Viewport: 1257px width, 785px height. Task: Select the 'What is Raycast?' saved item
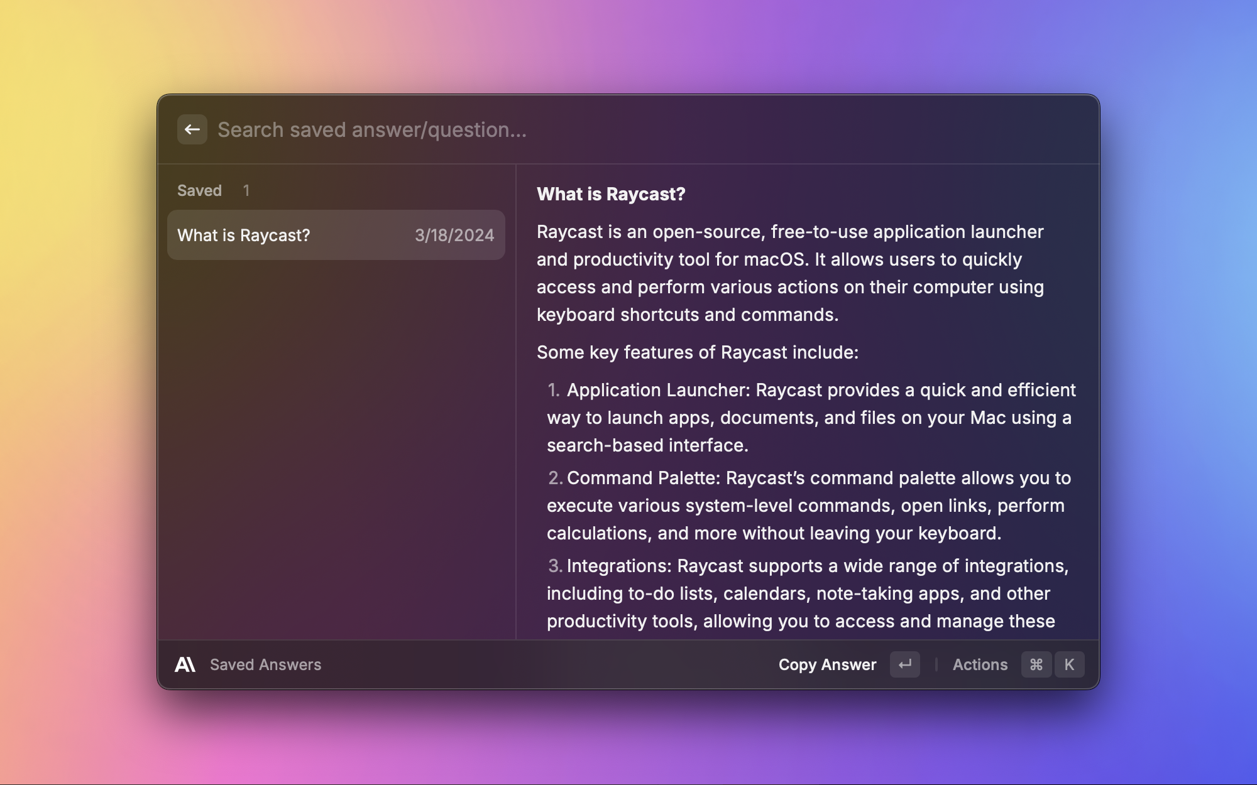click(244, 235)
